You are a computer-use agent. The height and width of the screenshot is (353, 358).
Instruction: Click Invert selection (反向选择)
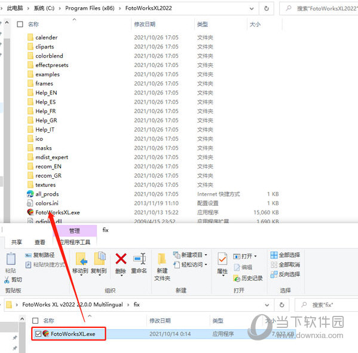285,275
